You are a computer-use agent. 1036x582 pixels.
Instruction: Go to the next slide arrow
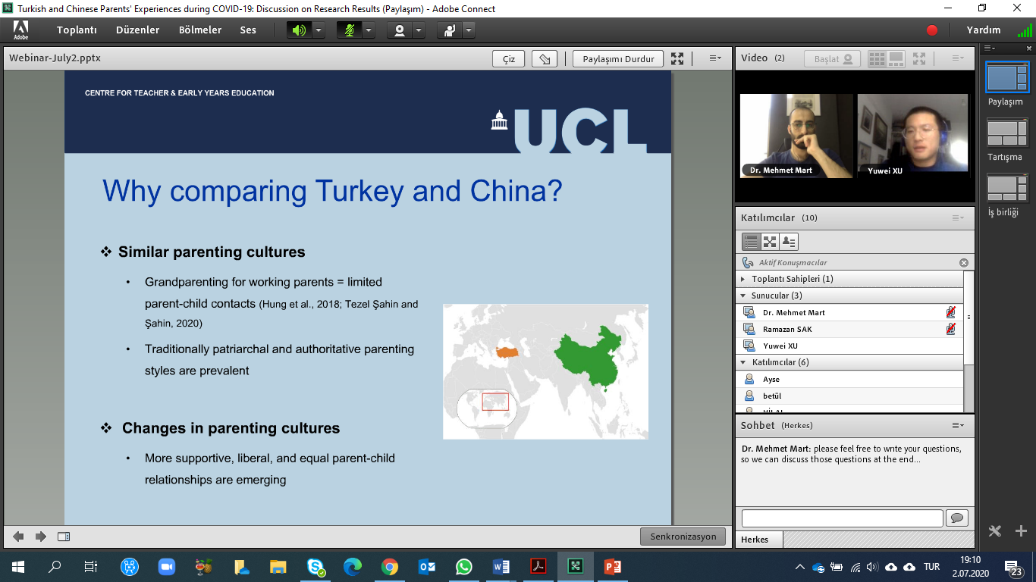(x=41, y=537)
